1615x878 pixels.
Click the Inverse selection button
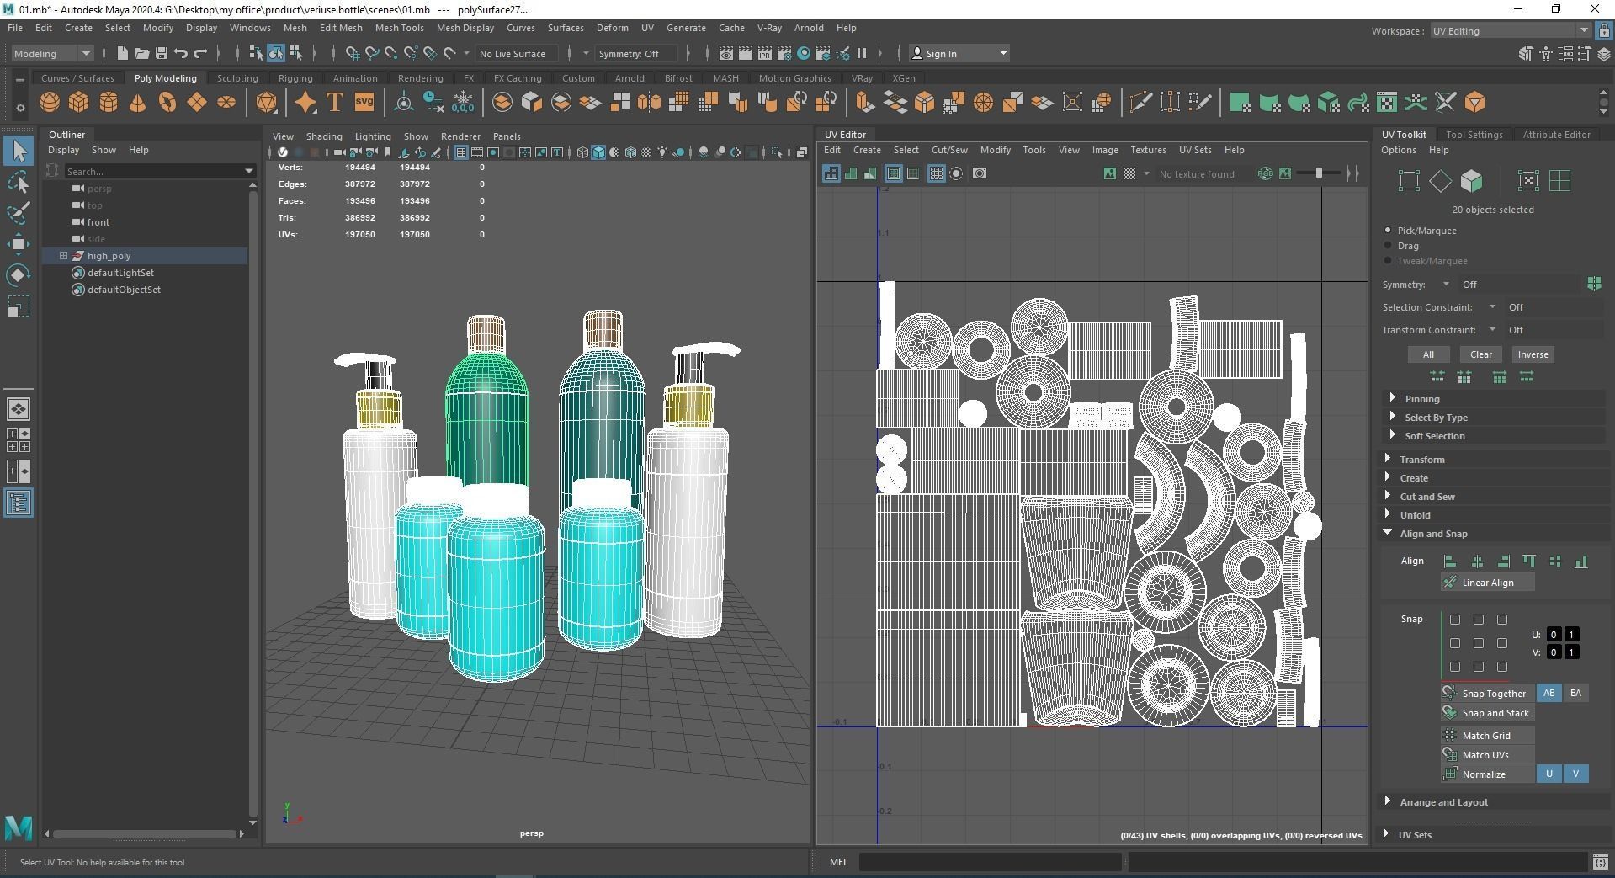pos(1533,354)
